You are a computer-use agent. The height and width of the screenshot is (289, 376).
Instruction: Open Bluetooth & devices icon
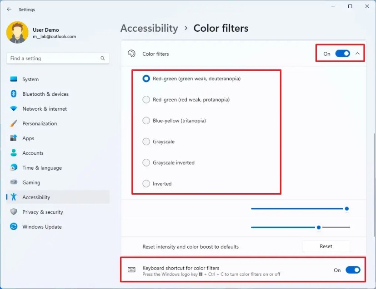14,94
